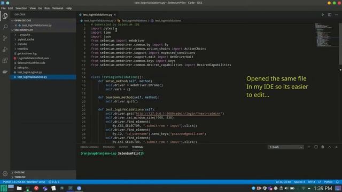Viewport: 342px width, 192px height.
Task: Open the Edit menu
Action: (11, 9)
